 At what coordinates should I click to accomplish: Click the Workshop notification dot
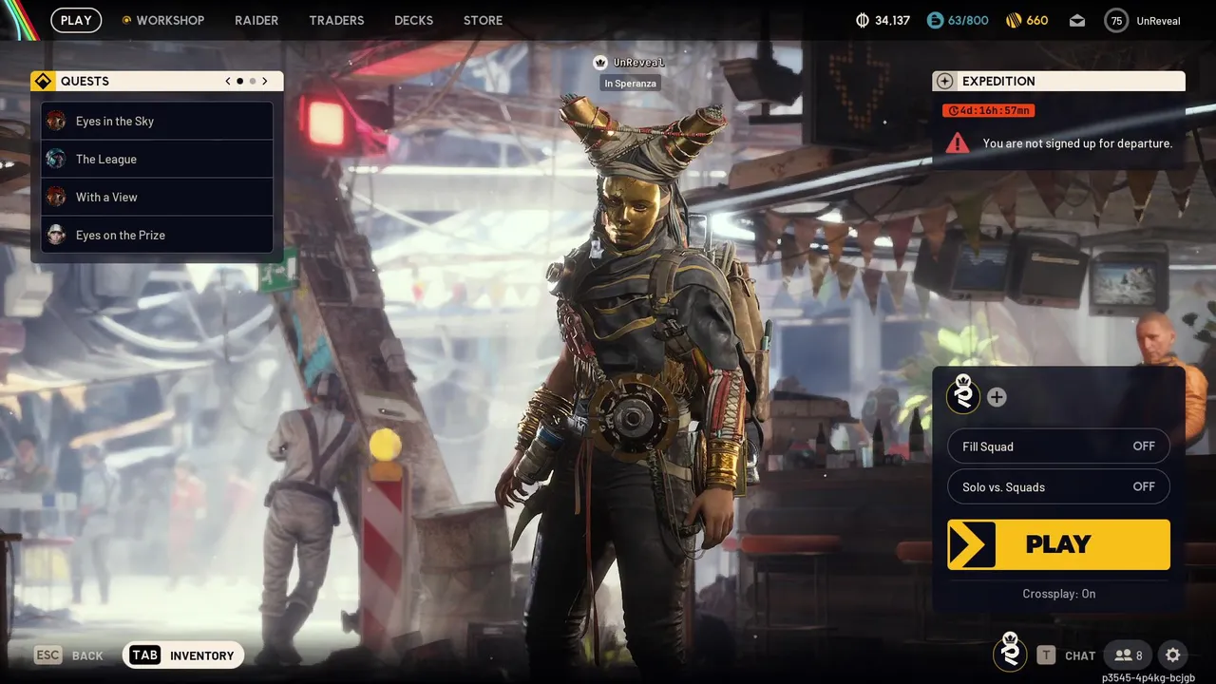click(x=126, y=20)
